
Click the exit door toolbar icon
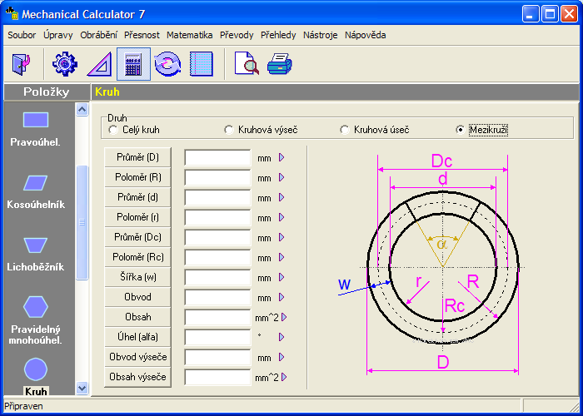tap(21, 64)
